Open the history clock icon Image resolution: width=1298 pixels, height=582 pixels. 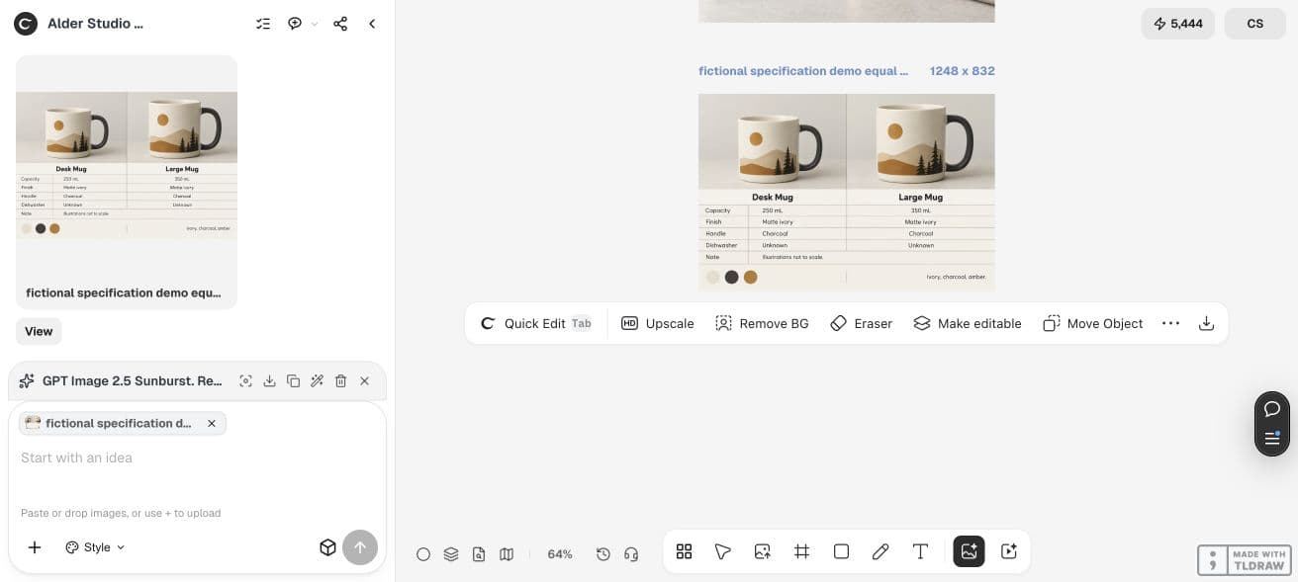coord(603,554)
